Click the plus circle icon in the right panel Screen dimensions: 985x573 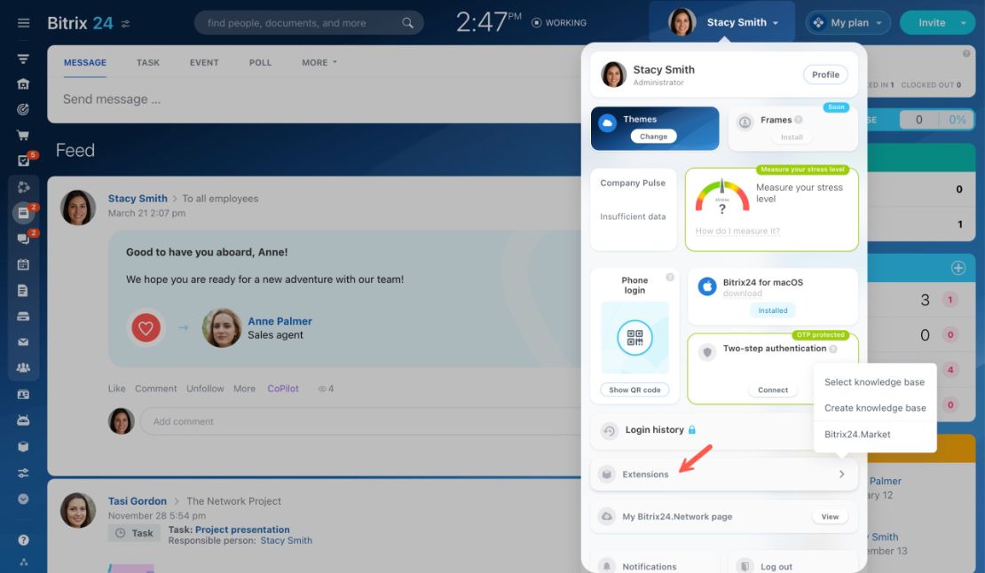point(958,268)
